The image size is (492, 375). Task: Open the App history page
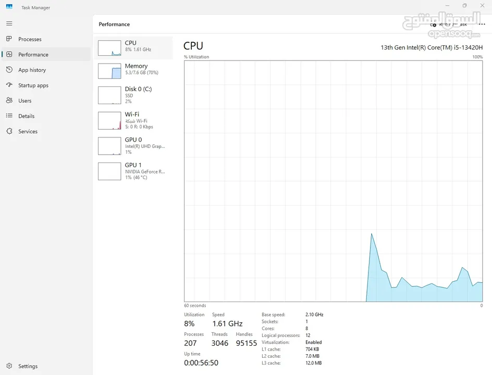tap(32, 70)
